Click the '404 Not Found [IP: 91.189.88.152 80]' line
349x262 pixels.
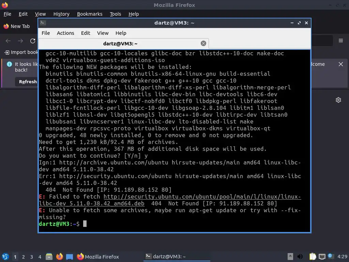click(x=108, y=190)
